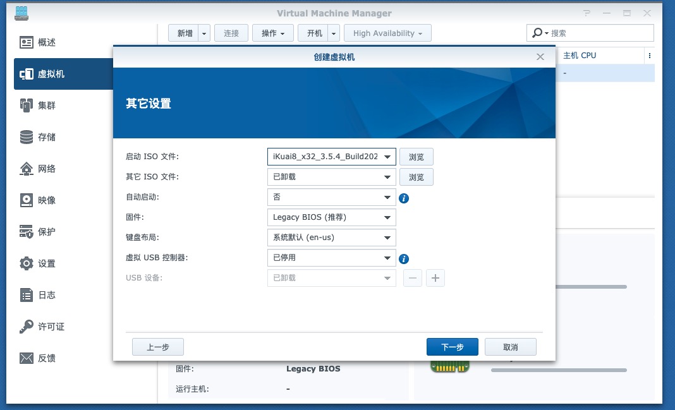Click 浏览 beside 其它 ISO 文件
Screen dimensions: 675x410
[417, 177]
